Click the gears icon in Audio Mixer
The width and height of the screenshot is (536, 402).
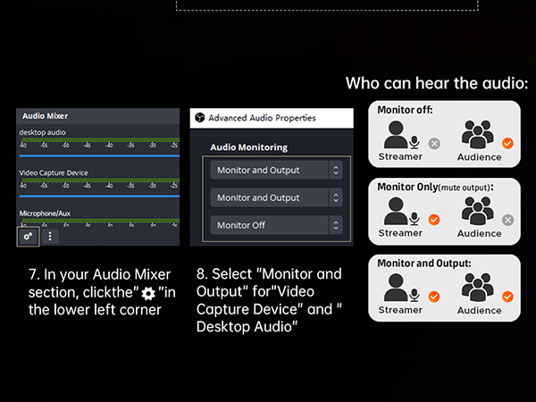[x=28, y=236]
